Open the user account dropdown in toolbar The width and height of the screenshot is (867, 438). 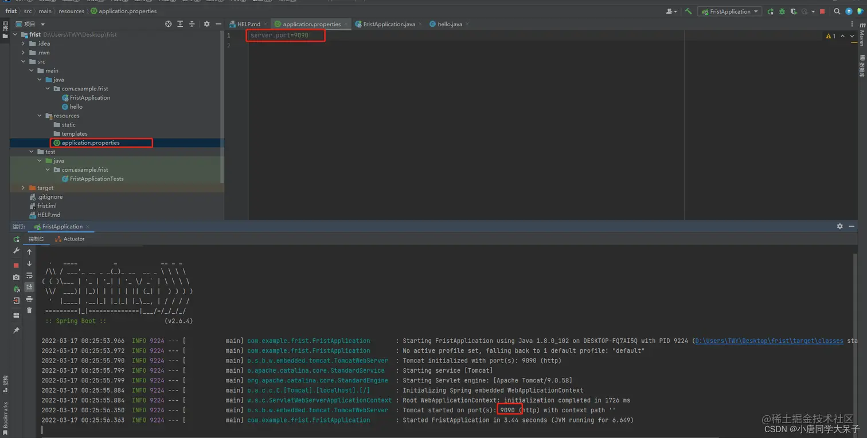coord(671,11)
